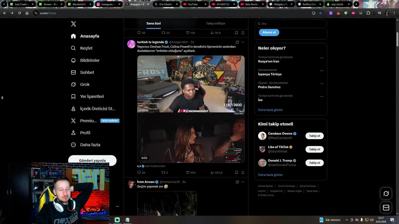Screen dimensions: 399x224
Task: Bookmark the turkish tv legends post
Action: pos(237,172)
